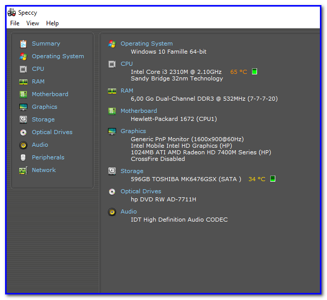Click Motherboard icon in summary panel
The image size is (327, 300).
[112, 111]
